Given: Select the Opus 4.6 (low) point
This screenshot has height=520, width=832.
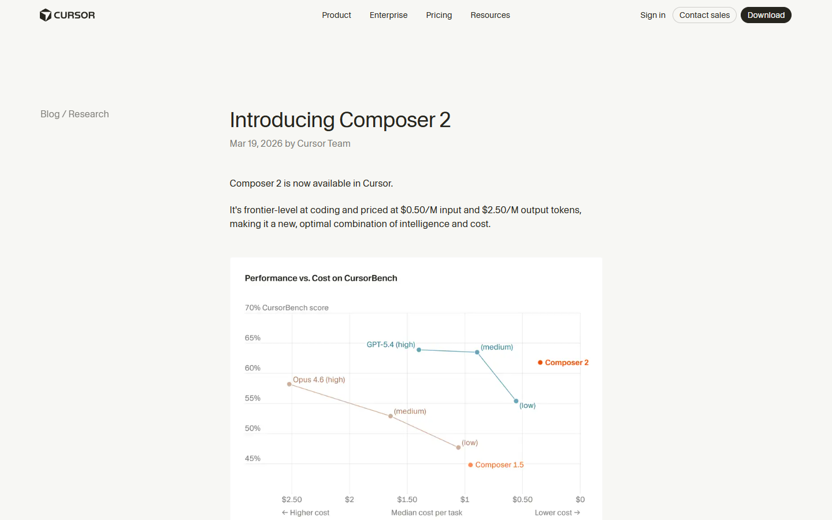Looking at the screenshot, I should [458, 447].
